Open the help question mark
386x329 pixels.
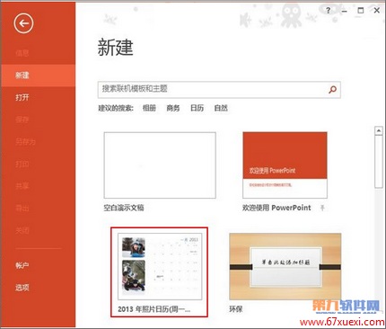[329, 11]
